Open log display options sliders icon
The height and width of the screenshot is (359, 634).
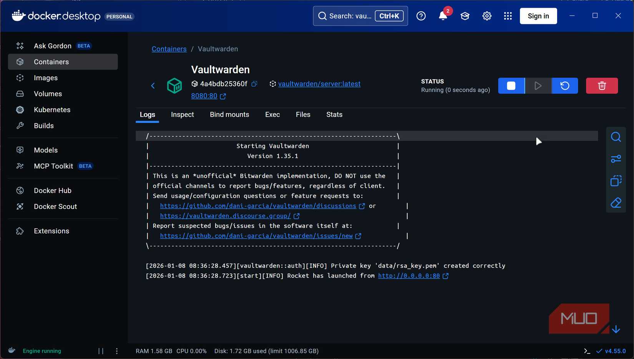point(616,159)
